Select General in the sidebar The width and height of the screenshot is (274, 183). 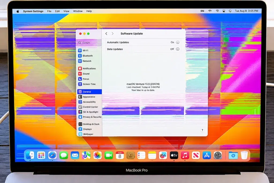point(89,92)
